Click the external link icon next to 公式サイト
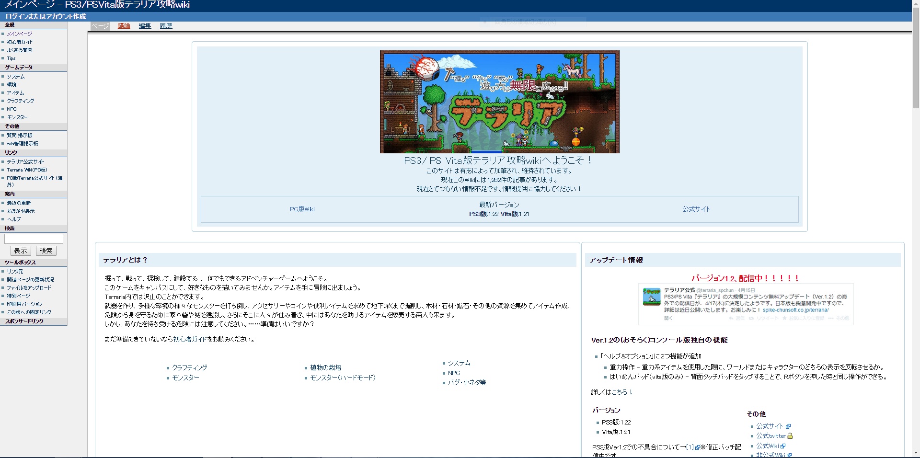Image resolution: width=920 pixels, height=458 pixels. pos(789,426)
